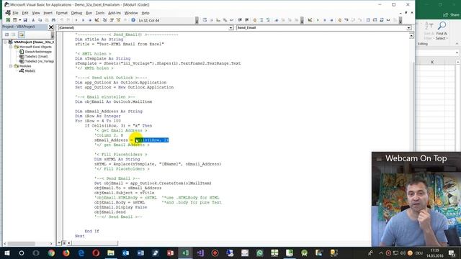This screenshot has width=461, height=259.
Task: Collapse the Microsoft Excel Objects folder
Action: click(x=11, y=47)
